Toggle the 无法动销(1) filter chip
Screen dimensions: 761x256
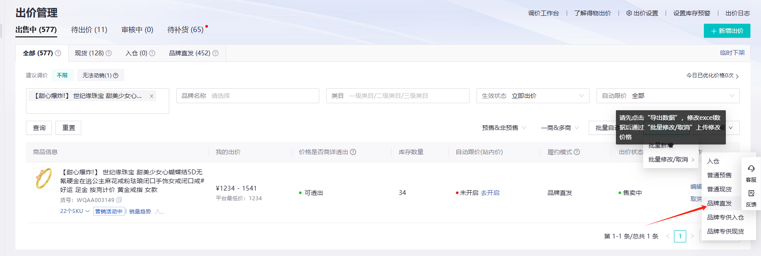(100, 76)
